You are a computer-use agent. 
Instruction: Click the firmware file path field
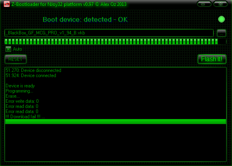point(109,33)
